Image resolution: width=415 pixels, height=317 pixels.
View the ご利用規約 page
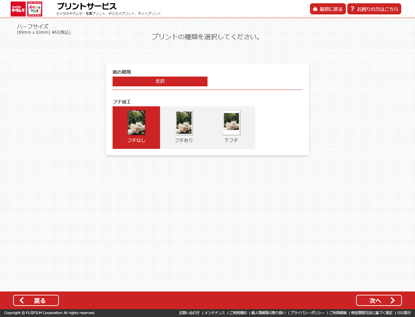click(239, 313)
